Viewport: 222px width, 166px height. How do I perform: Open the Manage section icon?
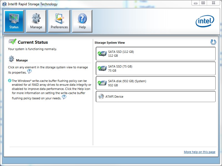[36, 21]
